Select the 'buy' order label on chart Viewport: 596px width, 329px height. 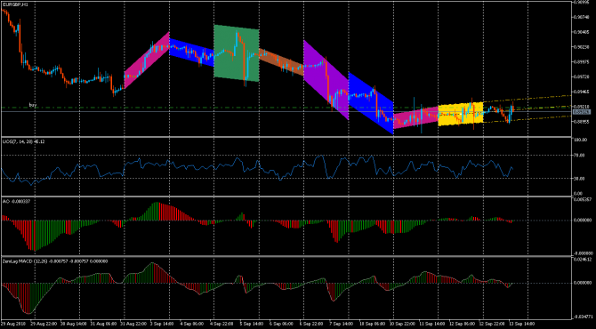point(33,104)
